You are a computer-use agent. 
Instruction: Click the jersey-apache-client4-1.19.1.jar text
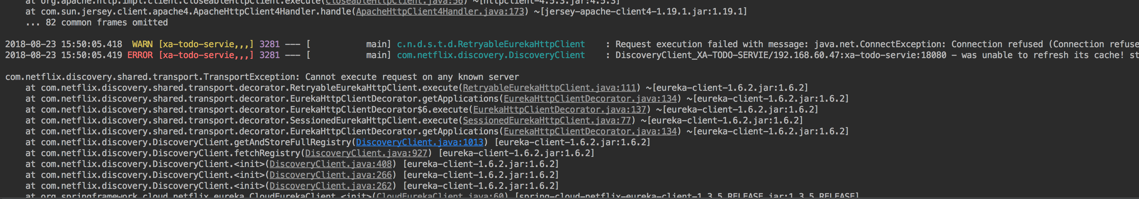[631, 12]
